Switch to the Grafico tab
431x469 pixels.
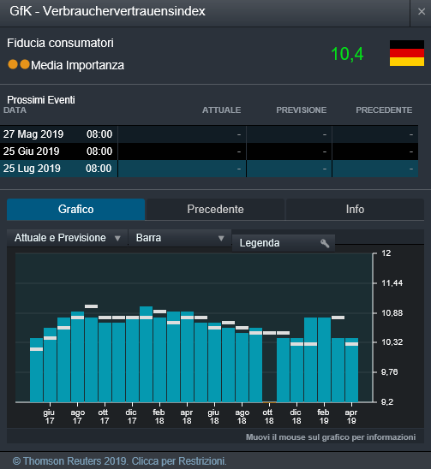point(75,209)
